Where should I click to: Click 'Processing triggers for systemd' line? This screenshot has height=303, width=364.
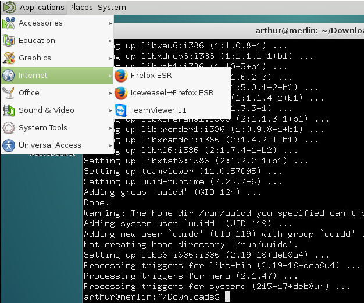(x=216, y=286)
